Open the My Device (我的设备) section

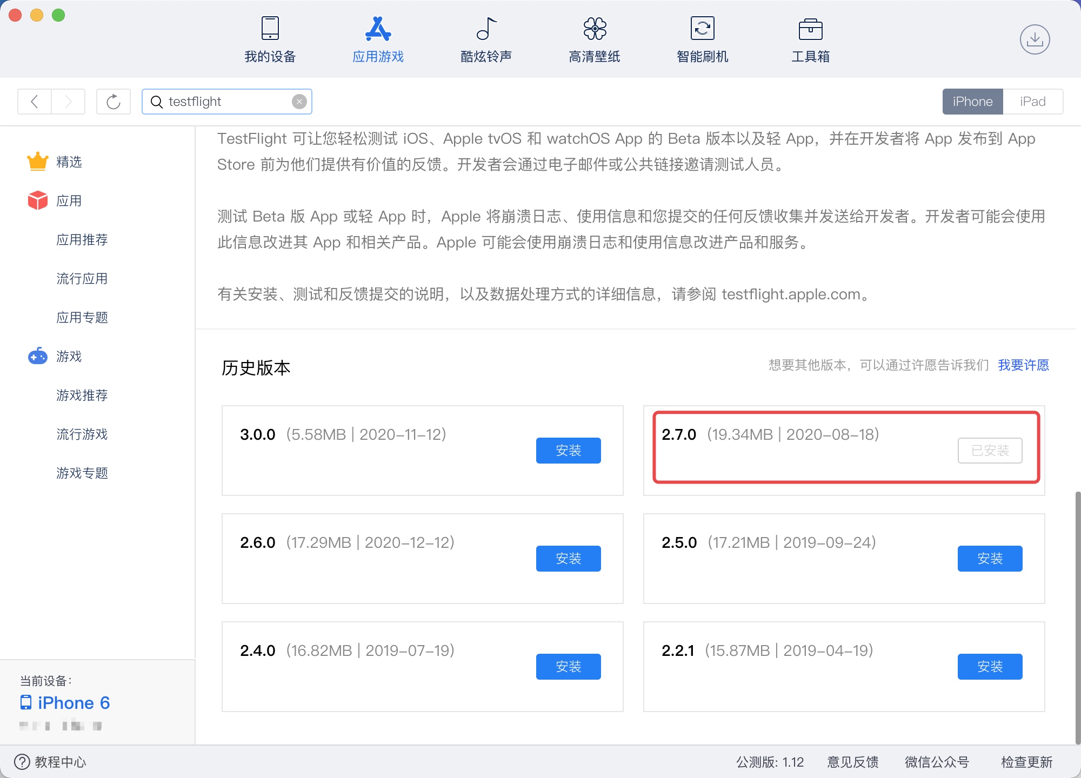(x=270, y=40)
